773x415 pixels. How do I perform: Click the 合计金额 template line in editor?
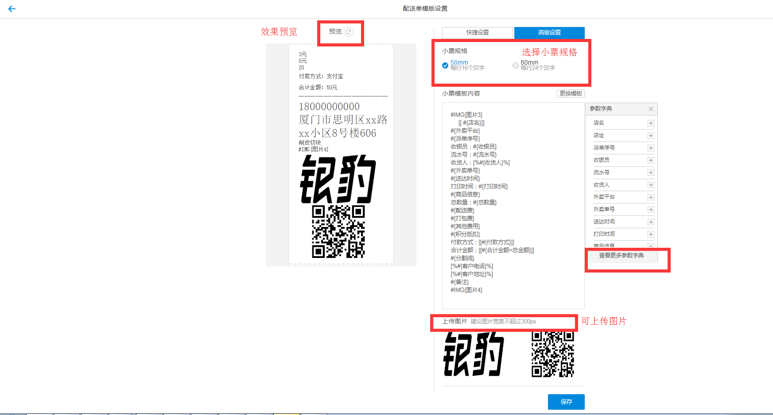click(492, 250)
